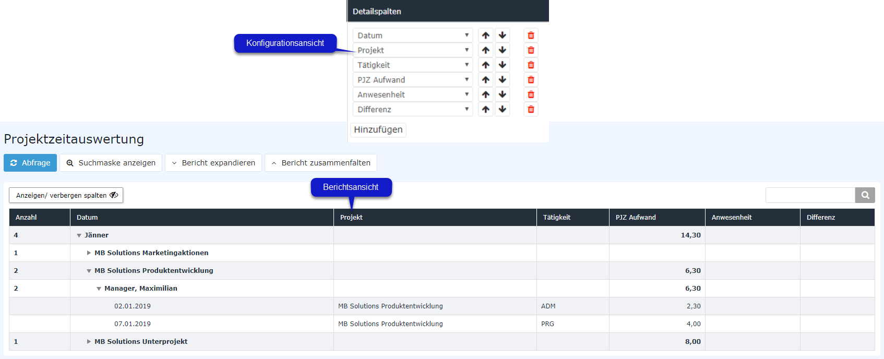Click the search magnifier button
This screenshot has height=359, width=884.
click(865, 195)
